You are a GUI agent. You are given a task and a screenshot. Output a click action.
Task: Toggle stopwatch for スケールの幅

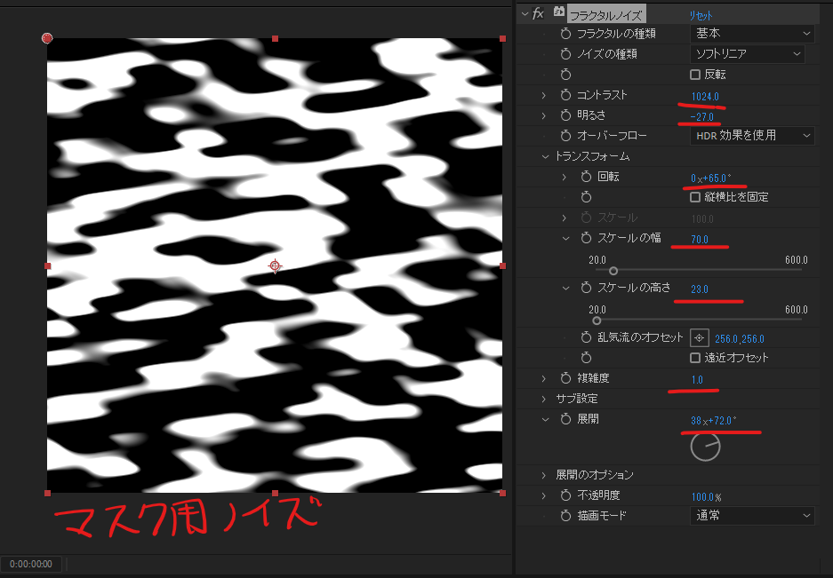(586, 238)
